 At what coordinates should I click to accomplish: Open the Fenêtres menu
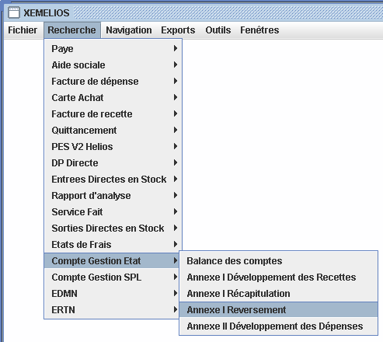(x=259, y=30)
